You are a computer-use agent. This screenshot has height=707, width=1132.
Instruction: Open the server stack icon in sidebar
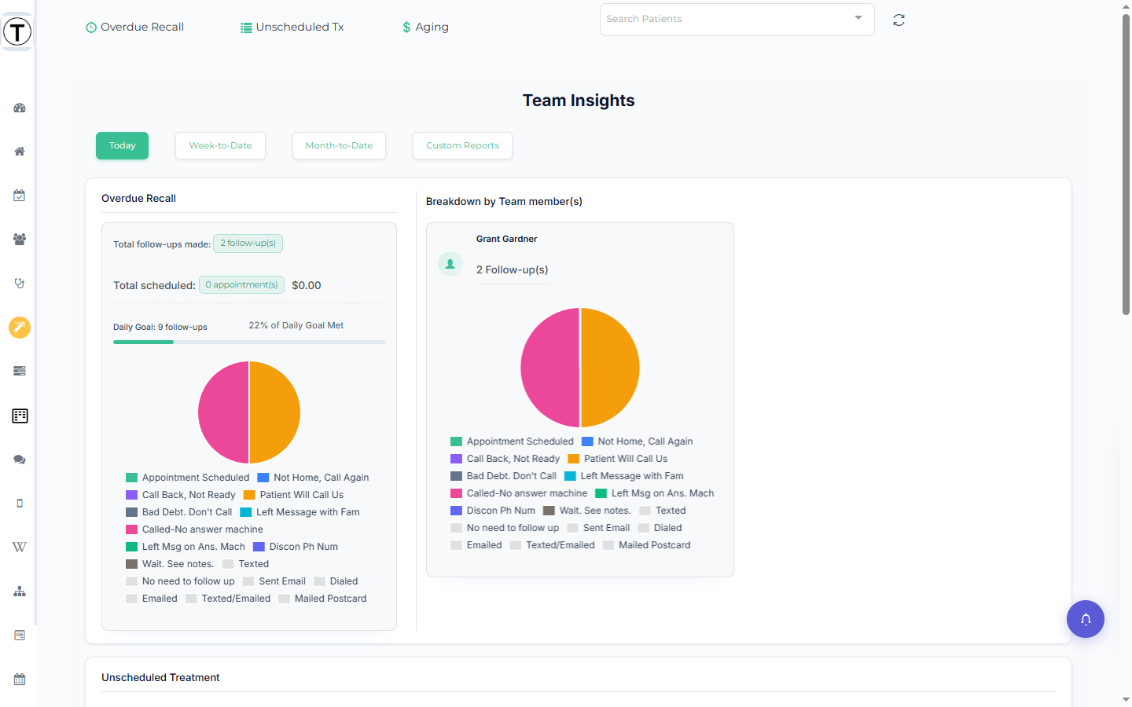pyautogui.click(x=20, y=371)
